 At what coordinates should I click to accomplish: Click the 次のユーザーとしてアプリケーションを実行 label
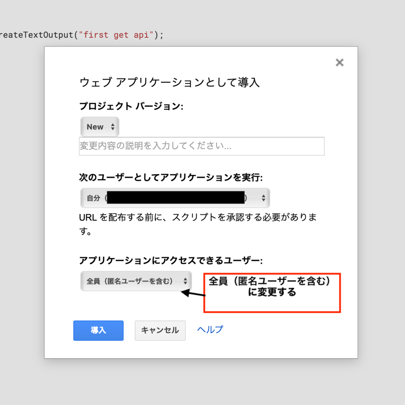171,178
